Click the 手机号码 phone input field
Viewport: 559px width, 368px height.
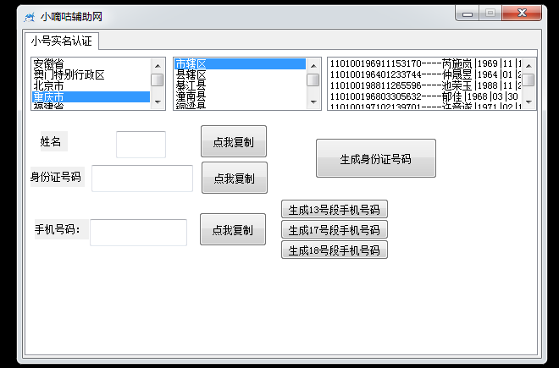pos(138,233)
